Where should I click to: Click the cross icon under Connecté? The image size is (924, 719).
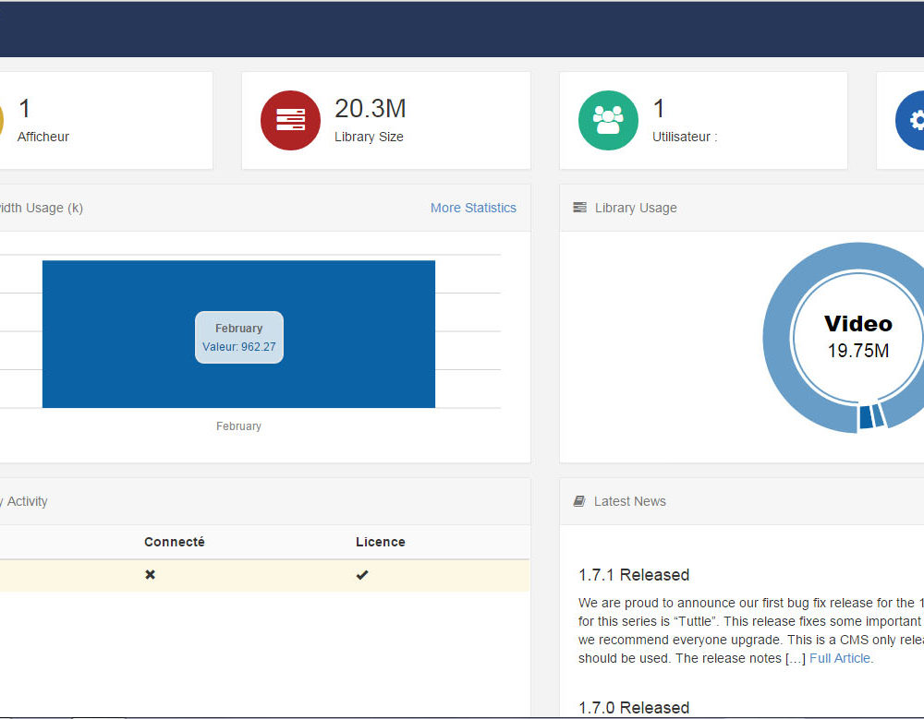150,575
